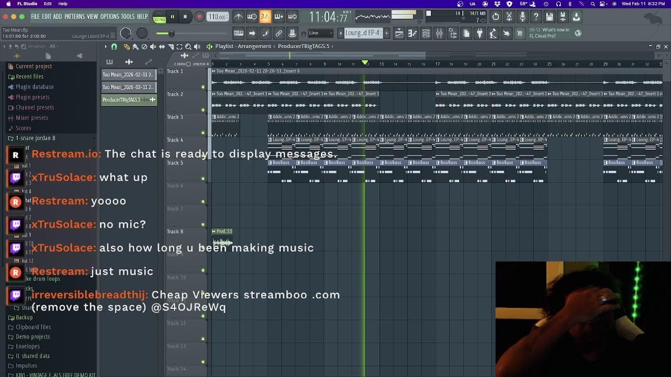Open the pattern selector Loung..d EP-4
This screenshot has width=671, height=377.
pyautogui.click(x=363, y=33)
